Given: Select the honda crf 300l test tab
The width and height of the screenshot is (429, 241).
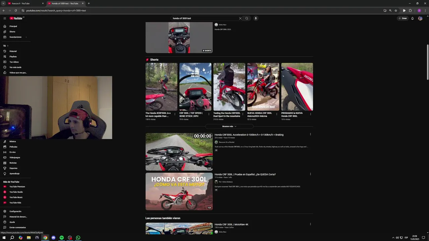Looking at the screenshot, I should pyautogui.click(x=66, y=3).
